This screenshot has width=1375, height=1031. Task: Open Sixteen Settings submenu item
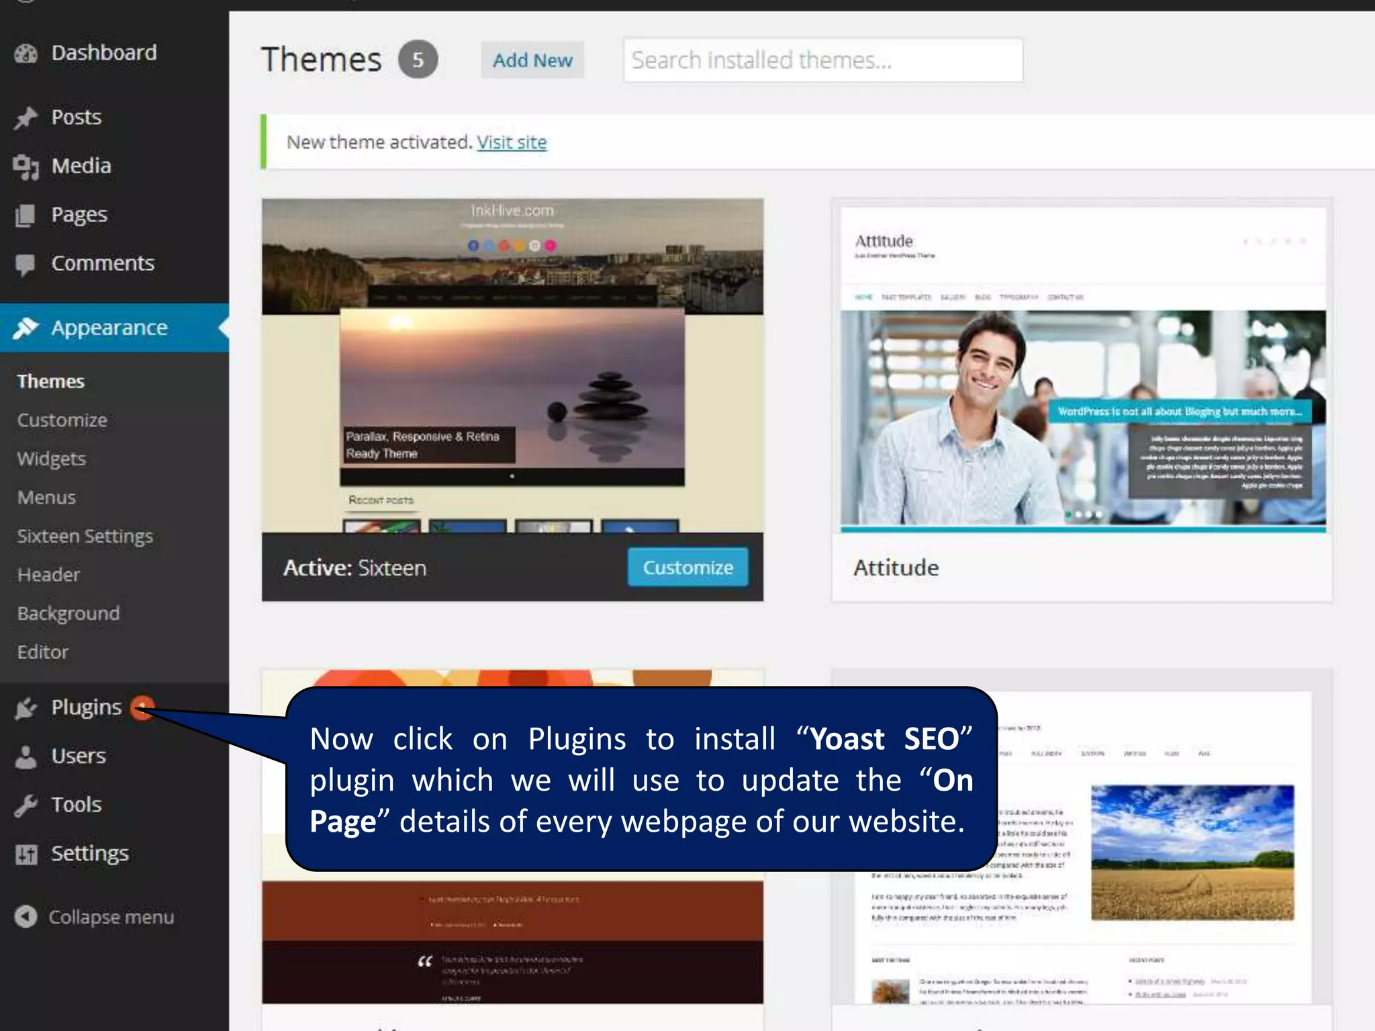85,536
